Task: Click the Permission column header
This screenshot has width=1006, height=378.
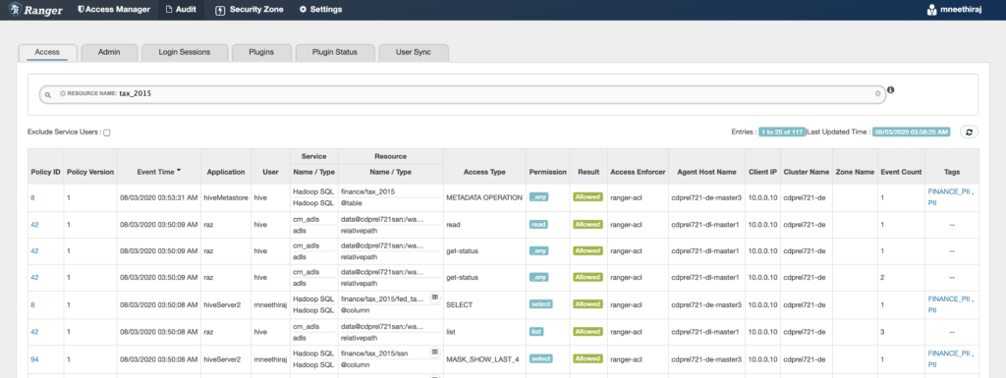Action: click(547, 172)
